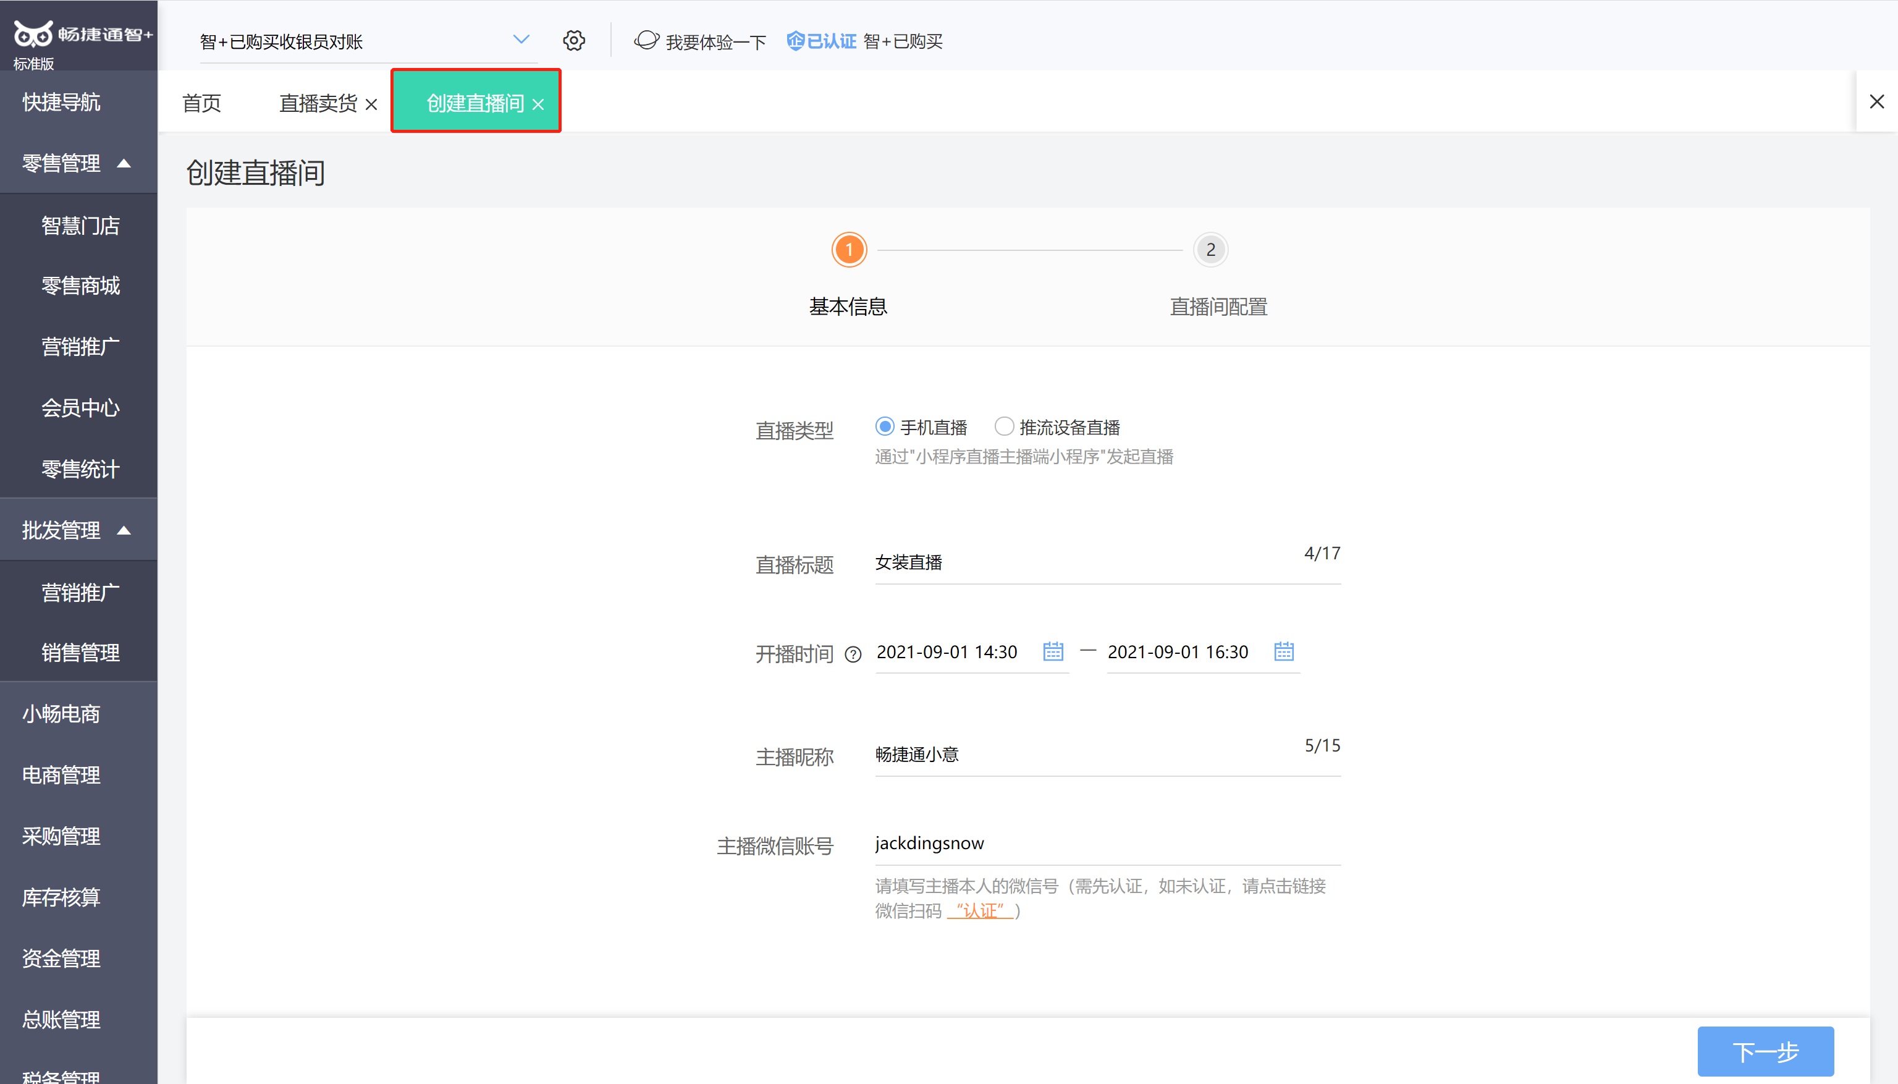Open the end time calendar picker

pos(1283,651)
